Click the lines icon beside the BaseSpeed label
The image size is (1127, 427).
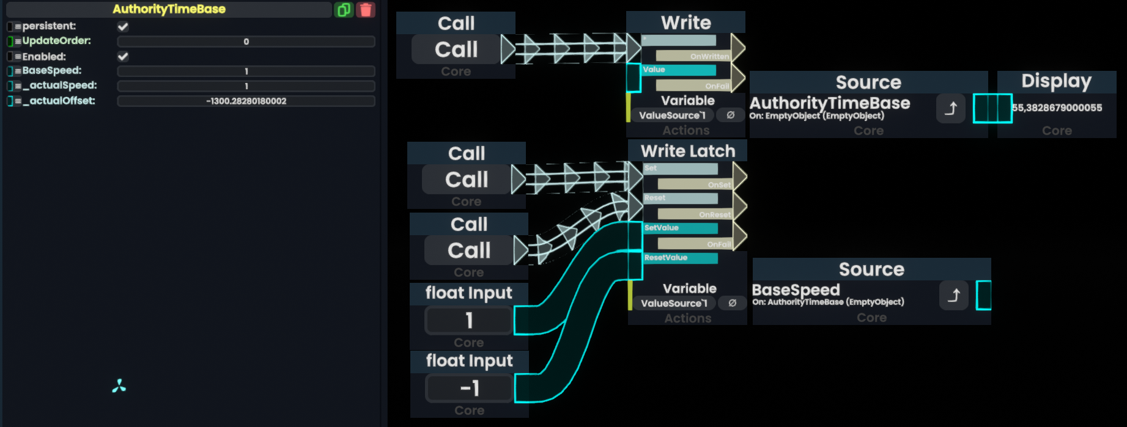(18, 71)
